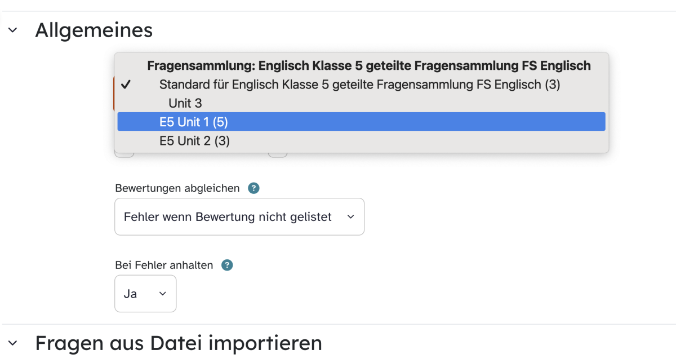676x363 pixels.
Task: Choose the Unit 3 category
Action: [x=185, y=103]
